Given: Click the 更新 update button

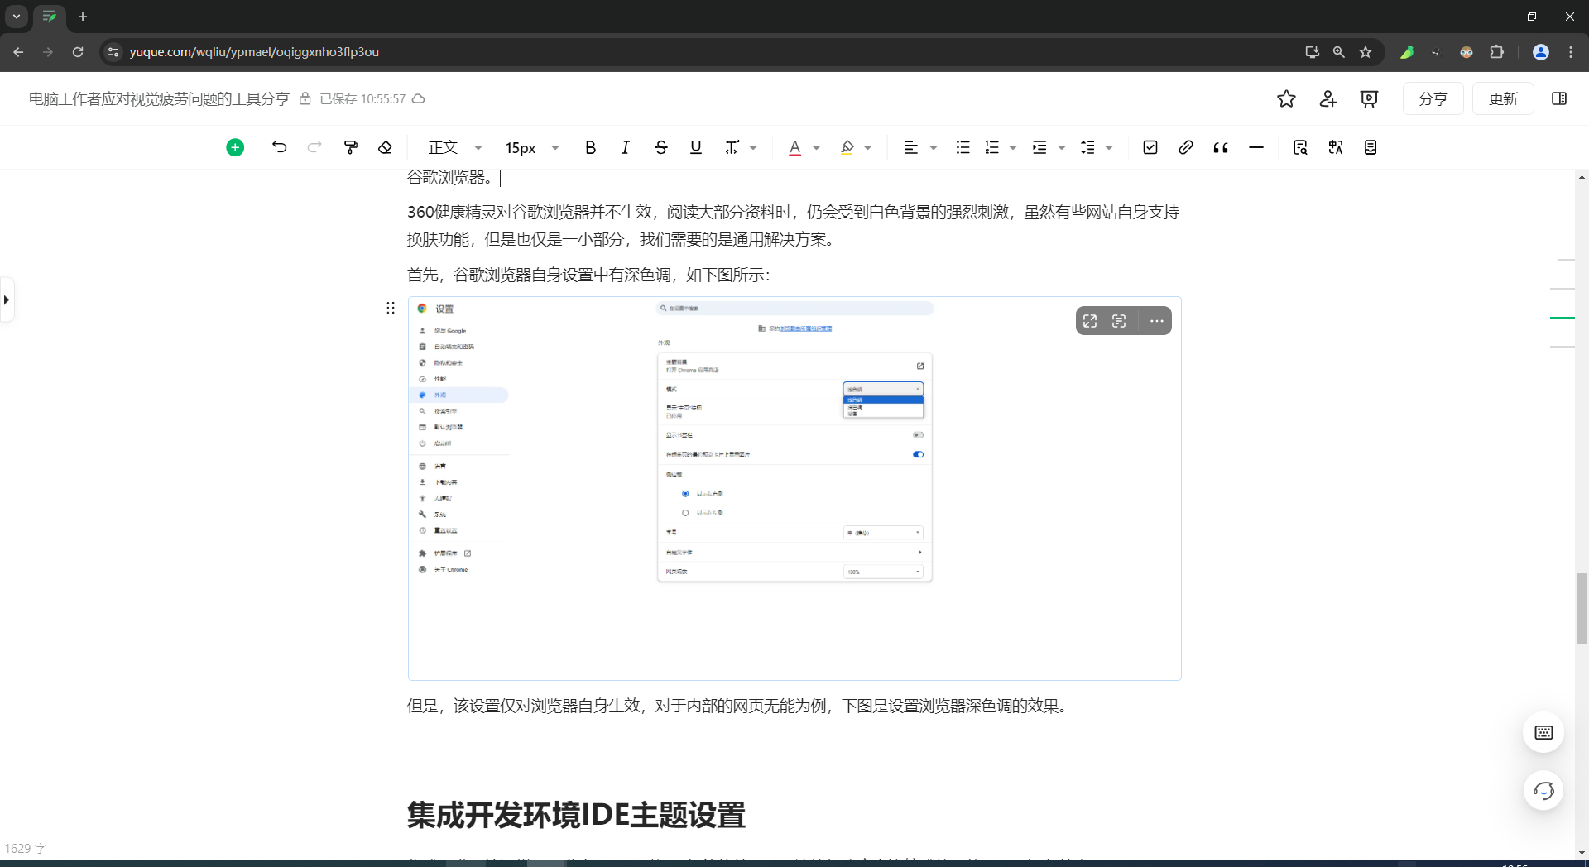Looking at the screenshot, I should click(x=1503, y=98).
